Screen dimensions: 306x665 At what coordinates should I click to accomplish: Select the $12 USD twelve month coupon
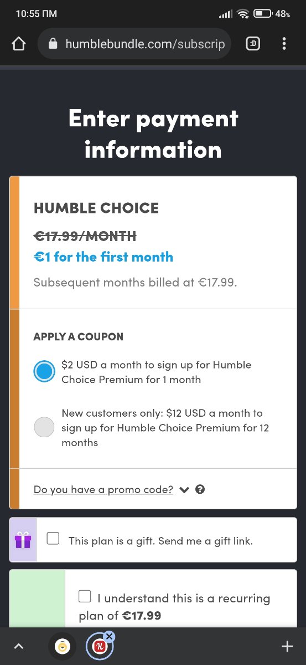tap(44, 427)
